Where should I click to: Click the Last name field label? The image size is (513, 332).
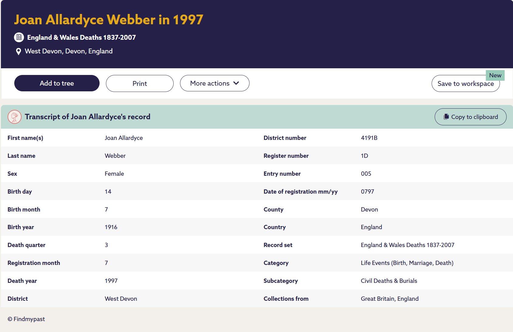[x=21, y=156]
